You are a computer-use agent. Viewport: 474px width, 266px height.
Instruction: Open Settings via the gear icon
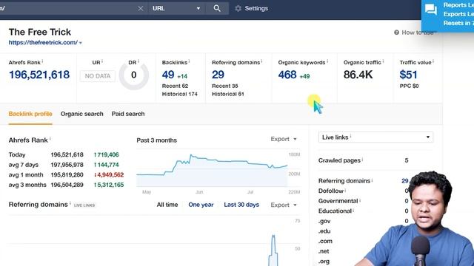point(238,8)
